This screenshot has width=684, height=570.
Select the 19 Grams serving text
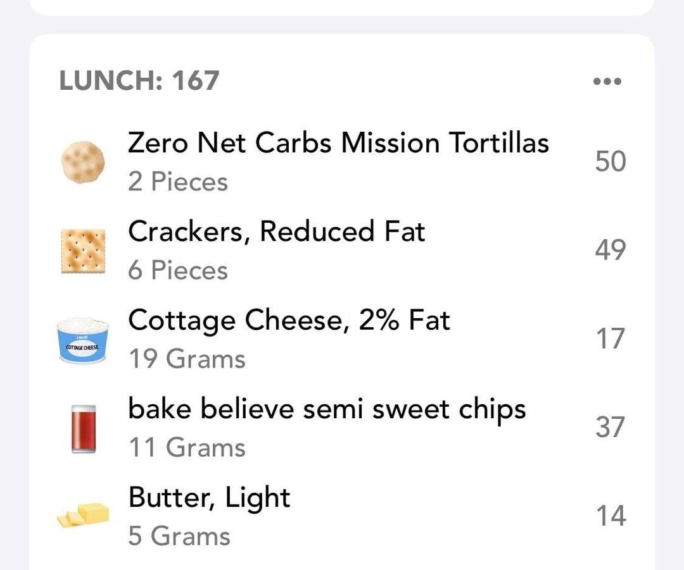(187, 359)
